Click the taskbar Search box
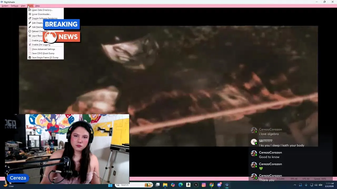The width and height of the screenshot is (337, 189). (134, 185)
